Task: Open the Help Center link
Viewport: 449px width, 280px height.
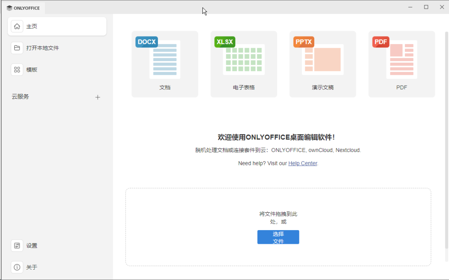Action: click(303, 163)
